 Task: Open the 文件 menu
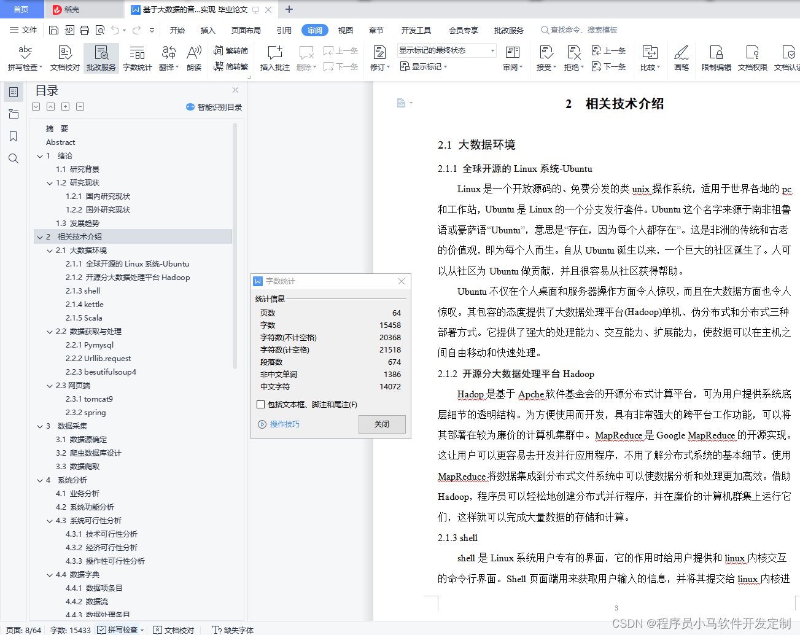coord(23,30)
